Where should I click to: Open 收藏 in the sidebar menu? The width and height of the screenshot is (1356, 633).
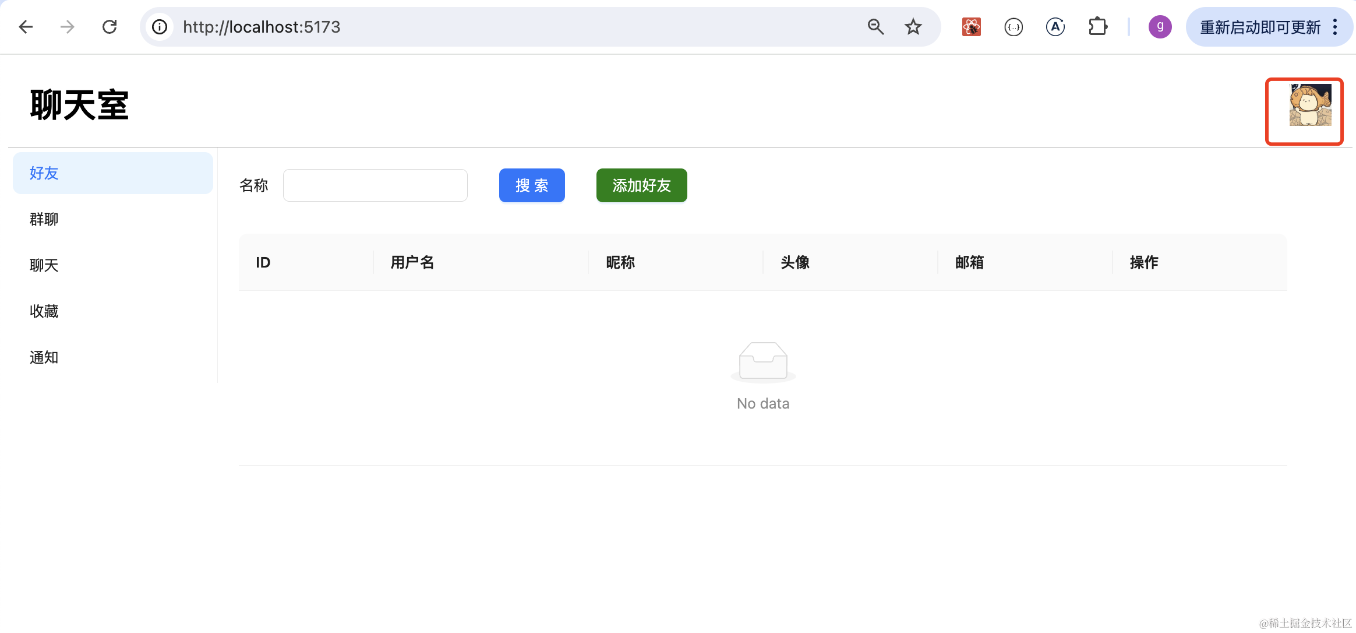pyautogui.click(x=44, y=311)
